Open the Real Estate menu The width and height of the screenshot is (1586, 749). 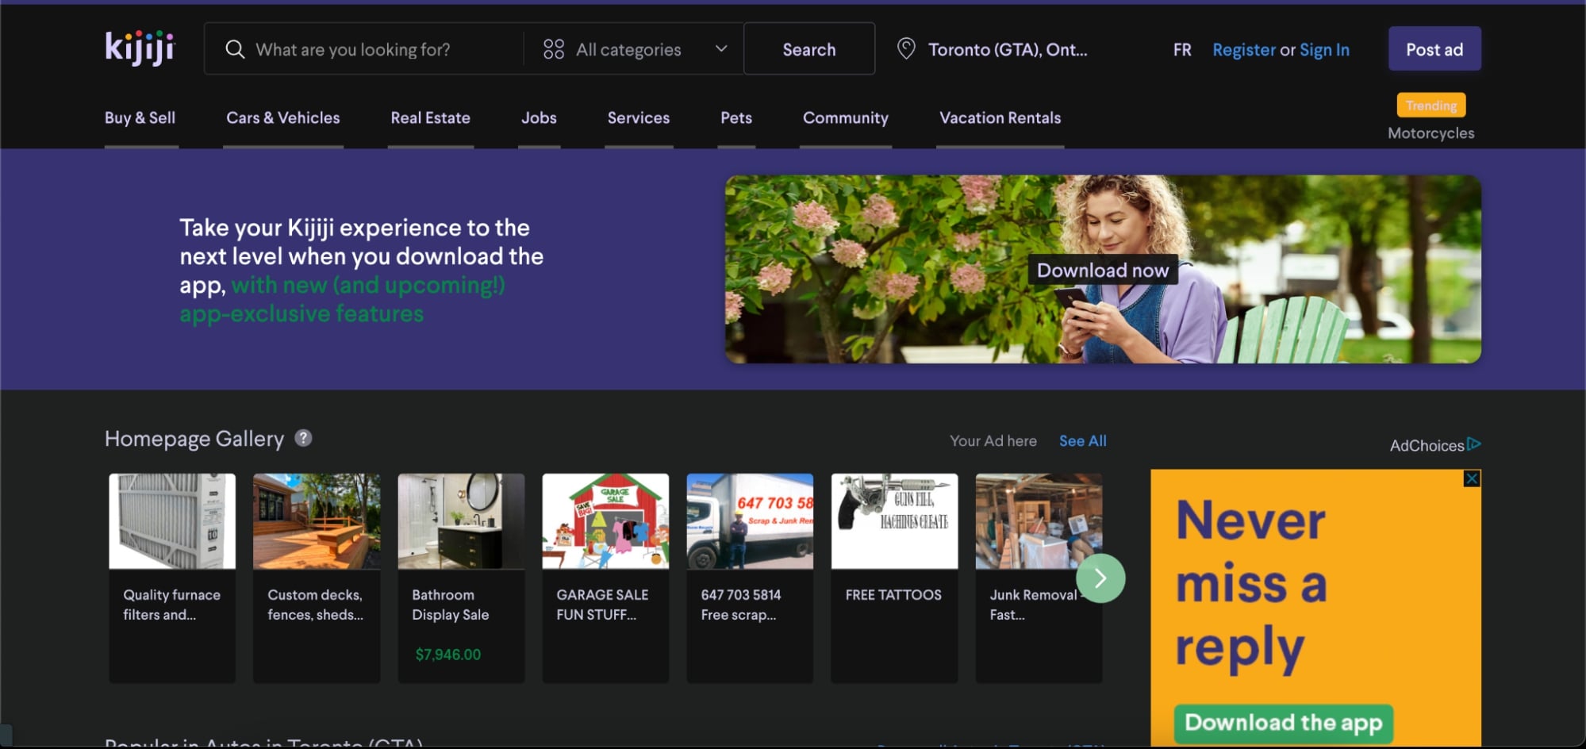[x=431, y=118]
